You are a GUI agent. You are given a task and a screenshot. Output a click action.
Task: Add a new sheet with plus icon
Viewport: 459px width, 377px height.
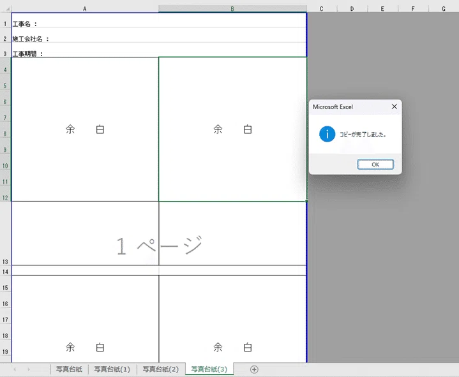254,369
